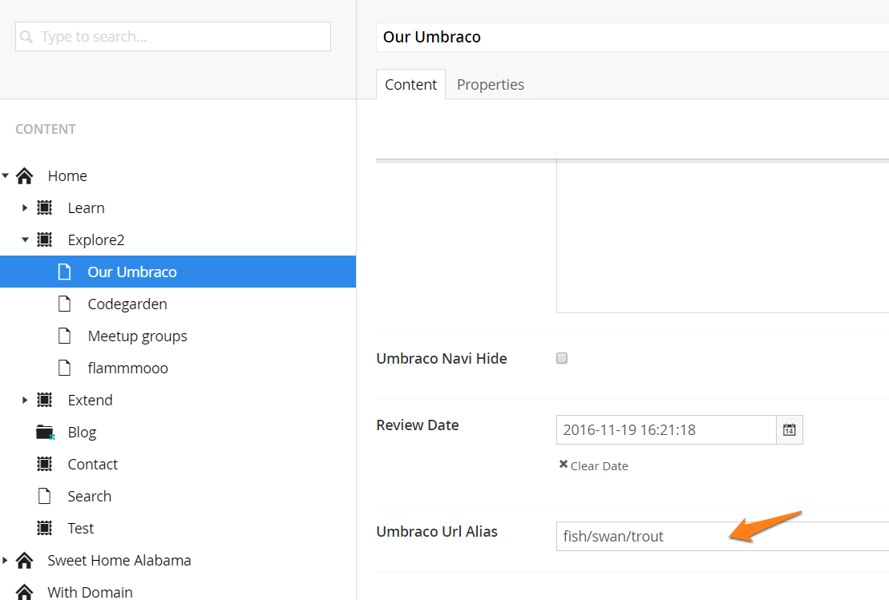Viewport: 889px width, 600px height.
Task: Toggle the Umbraco Navi Hide checkbox
Action: pyautogui.click(x=562, y=358)
